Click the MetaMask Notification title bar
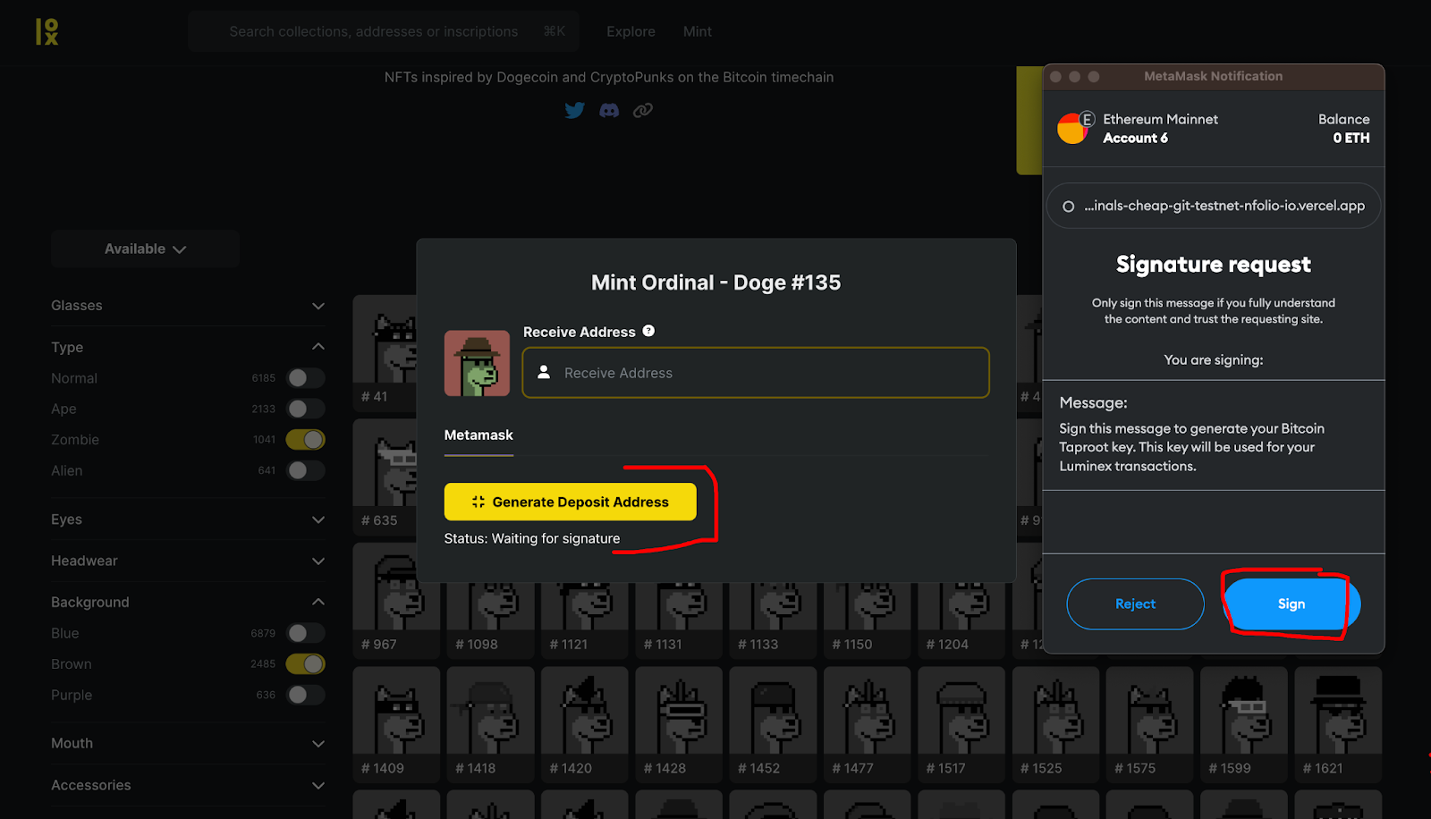 (1214, 76)
